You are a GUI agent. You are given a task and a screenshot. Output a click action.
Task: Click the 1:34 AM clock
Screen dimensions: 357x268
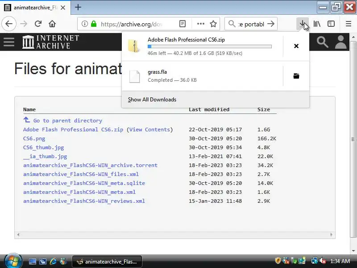coord(340,261)
